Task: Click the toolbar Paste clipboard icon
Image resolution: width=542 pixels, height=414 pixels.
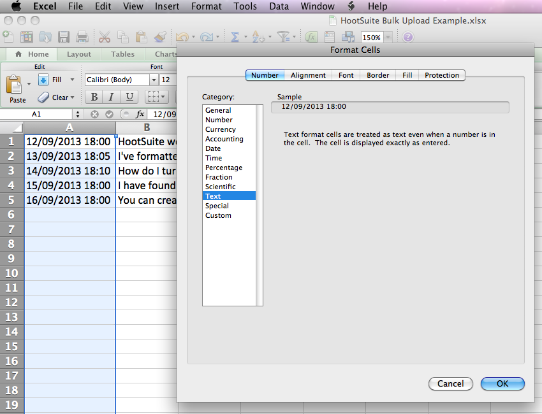Action: (141, 36)
